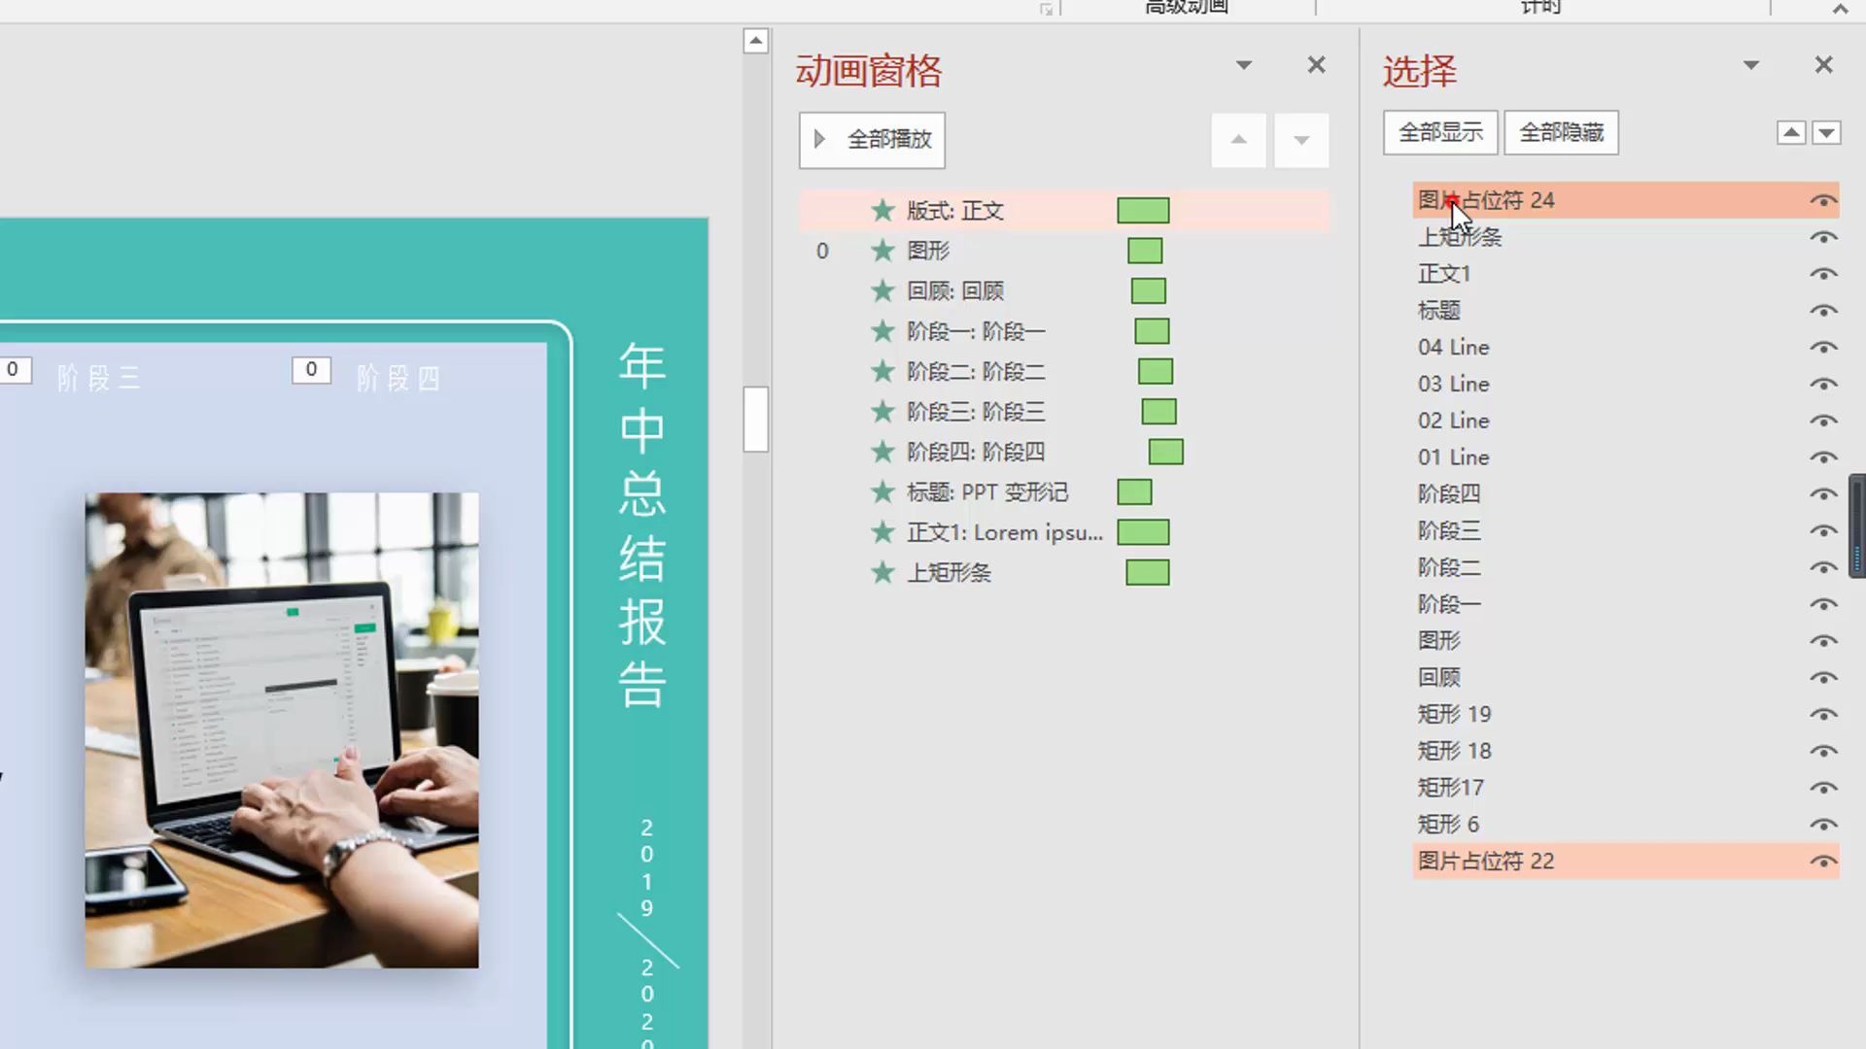Click the animation order tag beside 阶段四
The width and height of the screenshot is (1866, 1049).
click(311, 369)
